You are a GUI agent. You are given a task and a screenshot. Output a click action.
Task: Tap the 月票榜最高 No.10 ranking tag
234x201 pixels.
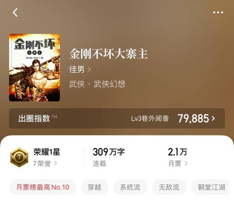coord(43,187)
